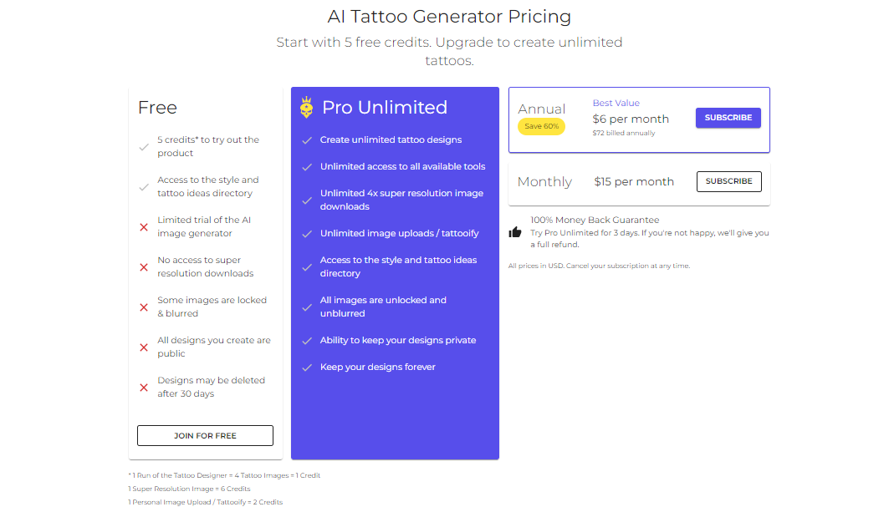Click red X beside "Designs may be deleted after 30 days"
This screenshot has width=889, height=512.
coord(143,387)
